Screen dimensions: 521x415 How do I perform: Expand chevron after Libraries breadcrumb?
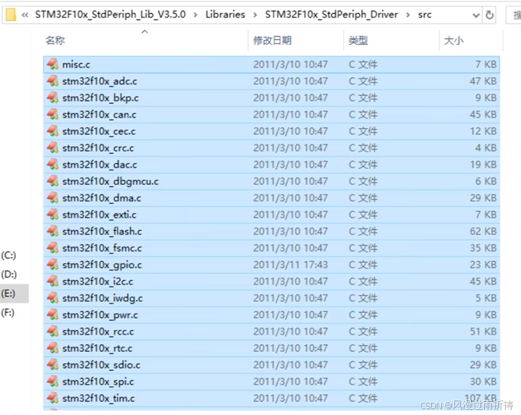point(255,15)
